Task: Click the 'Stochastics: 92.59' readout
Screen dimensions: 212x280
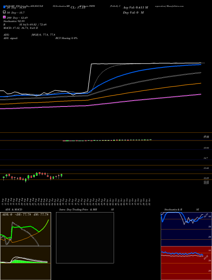Action: point(14,21)
